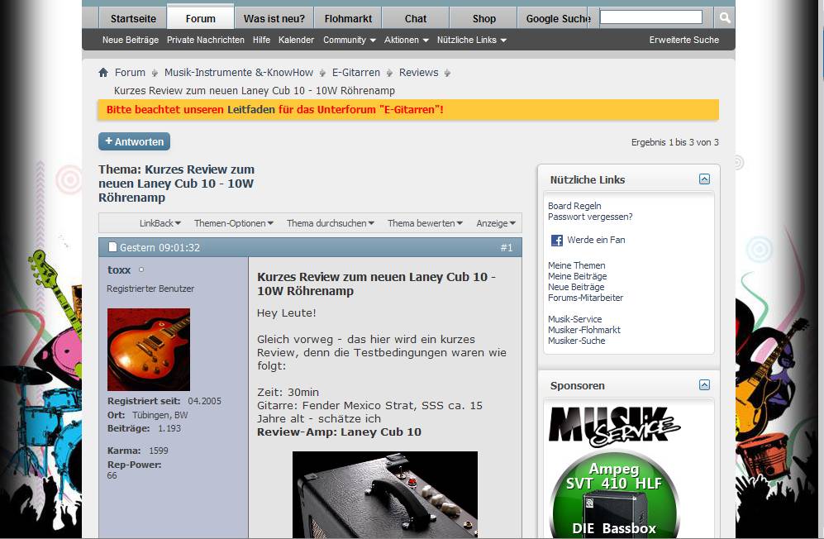Viewport: 824px width, 539px height.
Task: Click Passwort vergessen? link
Action: click(590, 217)
